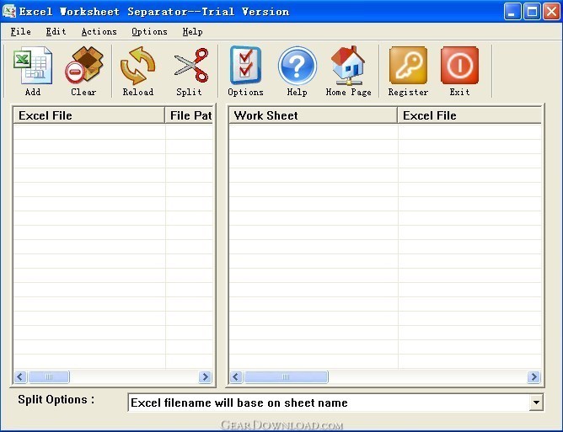
Task: Click the application icon in title bar
Action: click(9, 12)
